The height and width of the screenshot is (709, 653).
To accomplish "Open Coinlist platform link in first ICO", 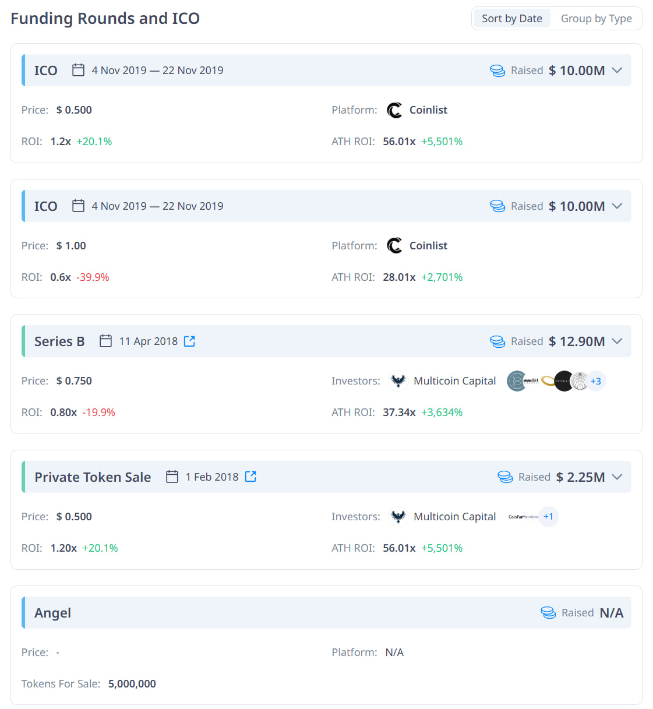I will (x=428, y=110).
